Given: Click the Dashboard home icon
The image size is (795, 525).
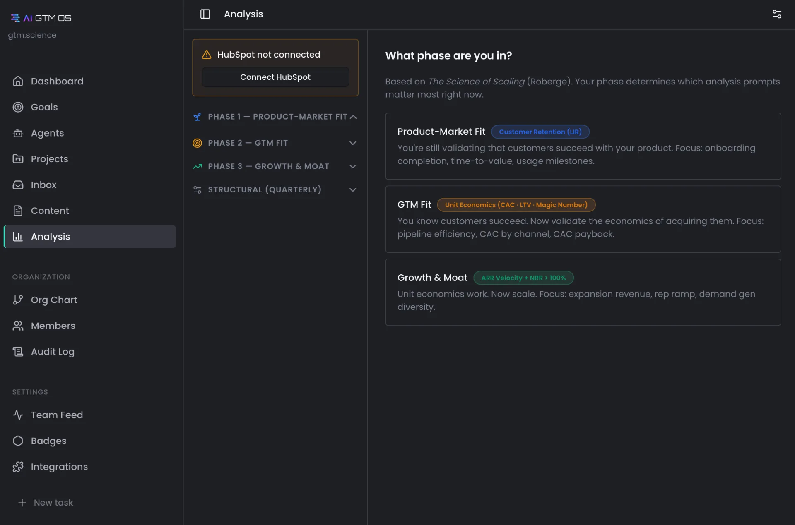Looking at the screenshot, I should click(x=18, y=81).
